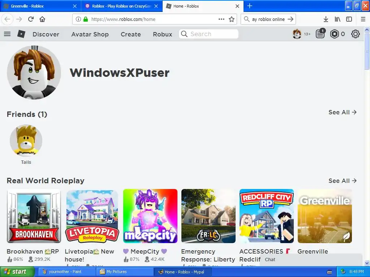Click the browser back arrow button
Viewport: 370px width, 277px height.
point(7,19)
